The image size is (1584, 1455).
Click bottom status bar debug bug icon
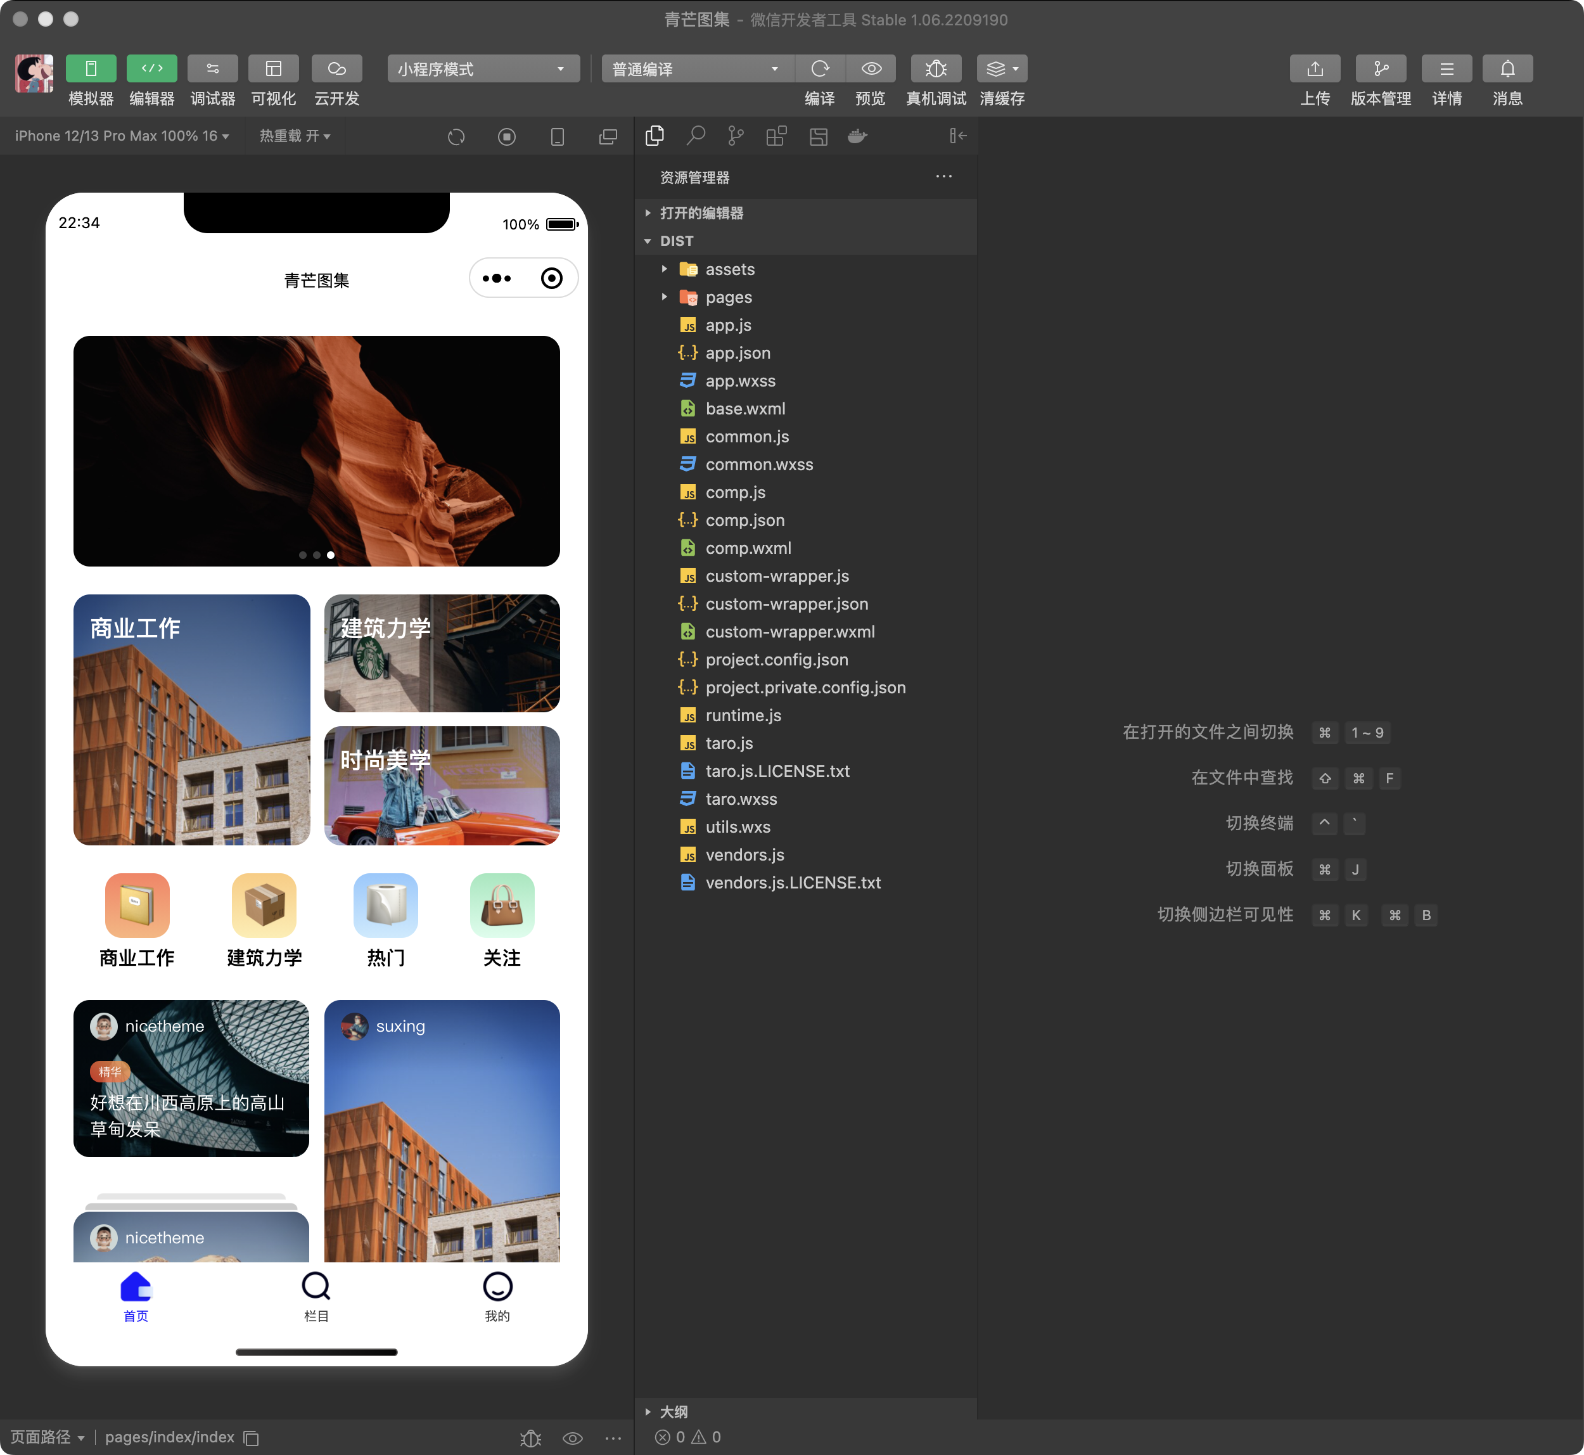pos(530,1439)
